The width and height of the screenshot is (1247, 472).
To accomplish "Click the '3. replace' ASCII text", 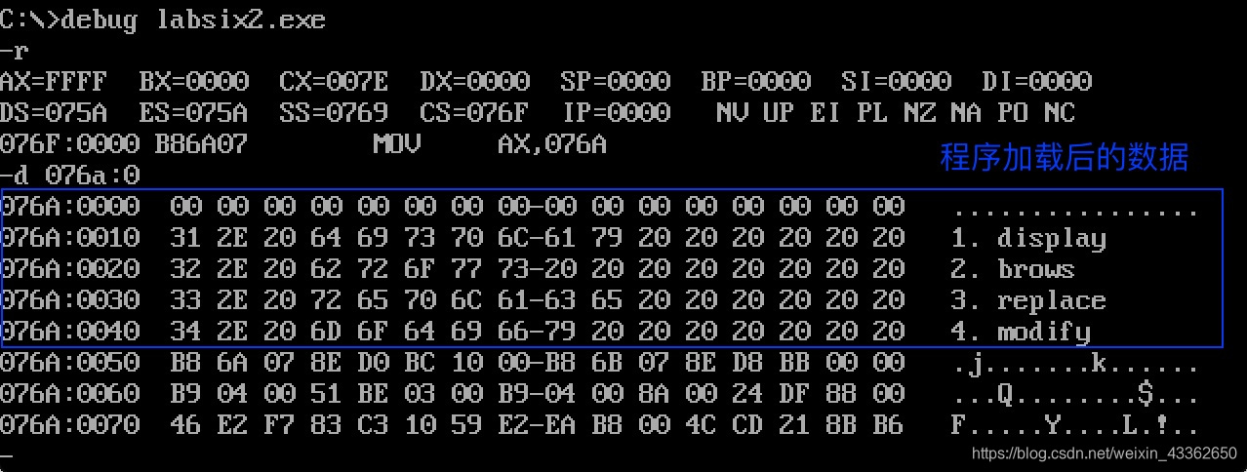I will click(x=1028, y=301).
